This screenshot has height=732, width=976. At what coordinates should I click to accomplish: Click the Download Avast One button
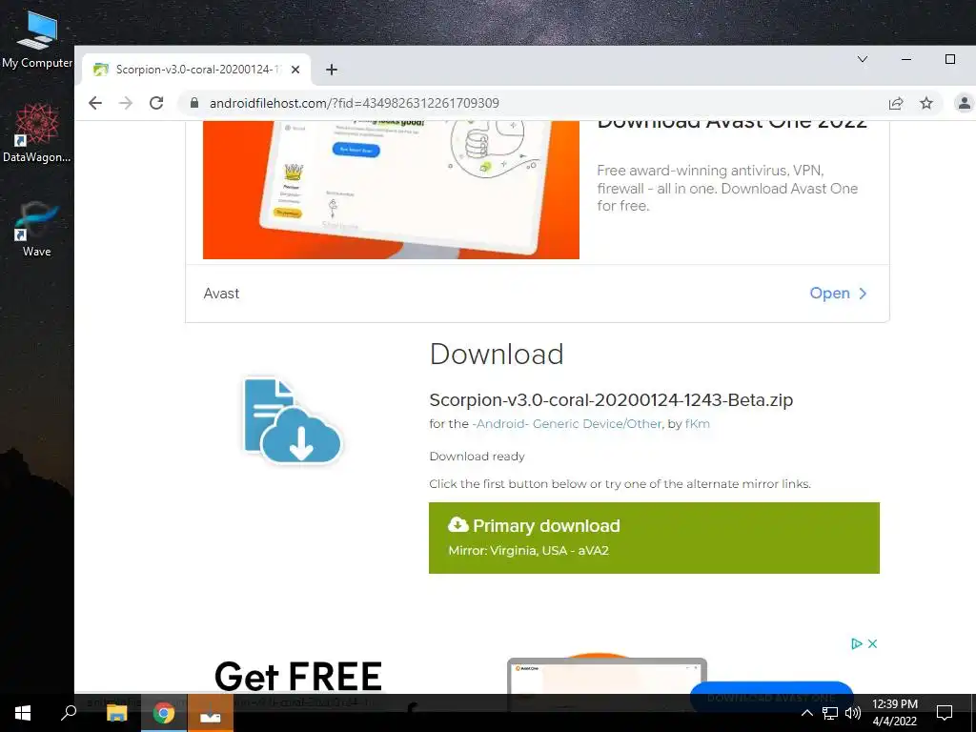click(771, 697)
